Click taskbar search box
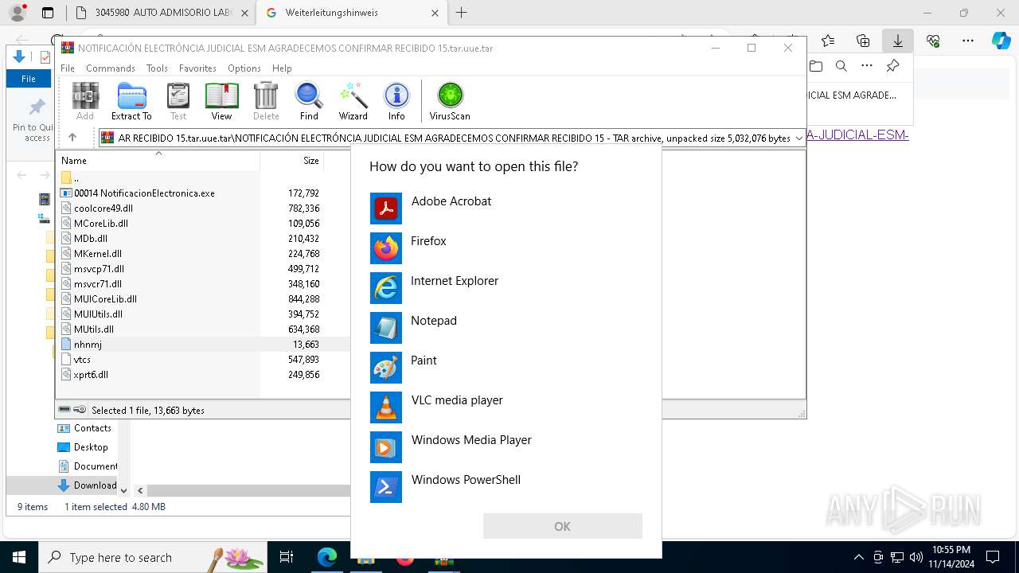1019x573 pixels. coord(153,557)
